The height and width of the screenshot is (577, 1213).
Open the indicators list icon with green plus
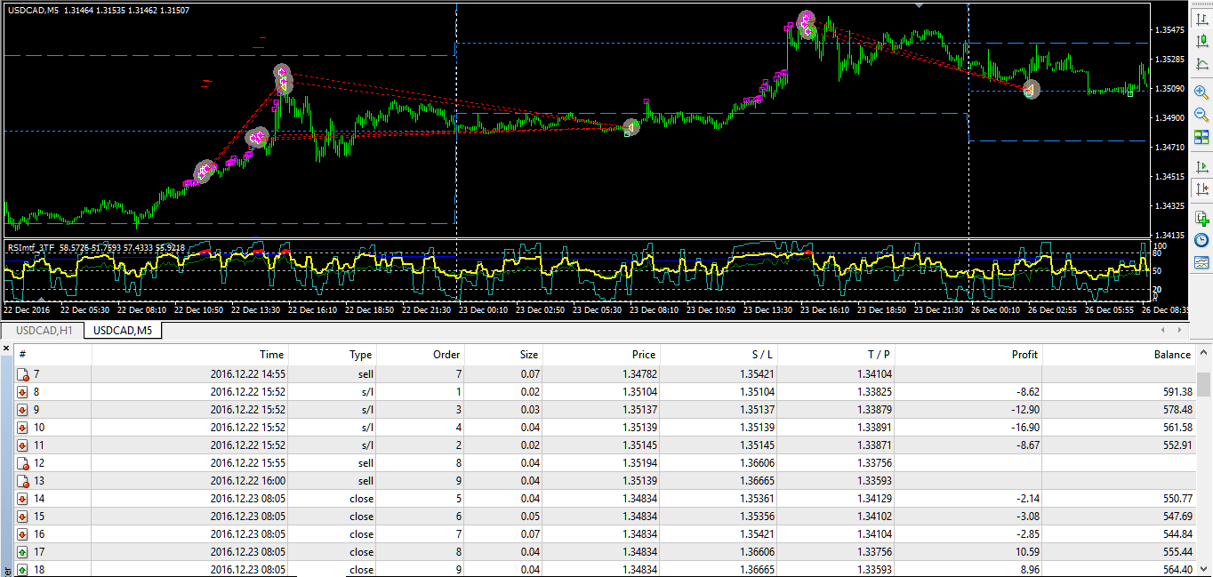click(1201, 218)
